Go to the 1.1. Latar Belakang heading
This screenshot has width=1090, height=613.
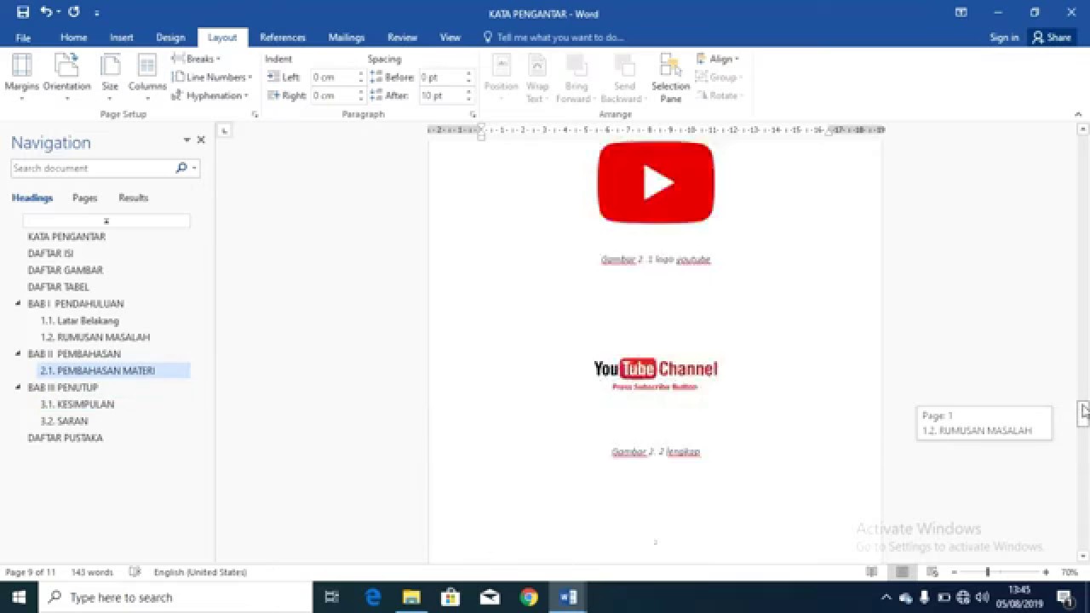click(x=79, y=320)
